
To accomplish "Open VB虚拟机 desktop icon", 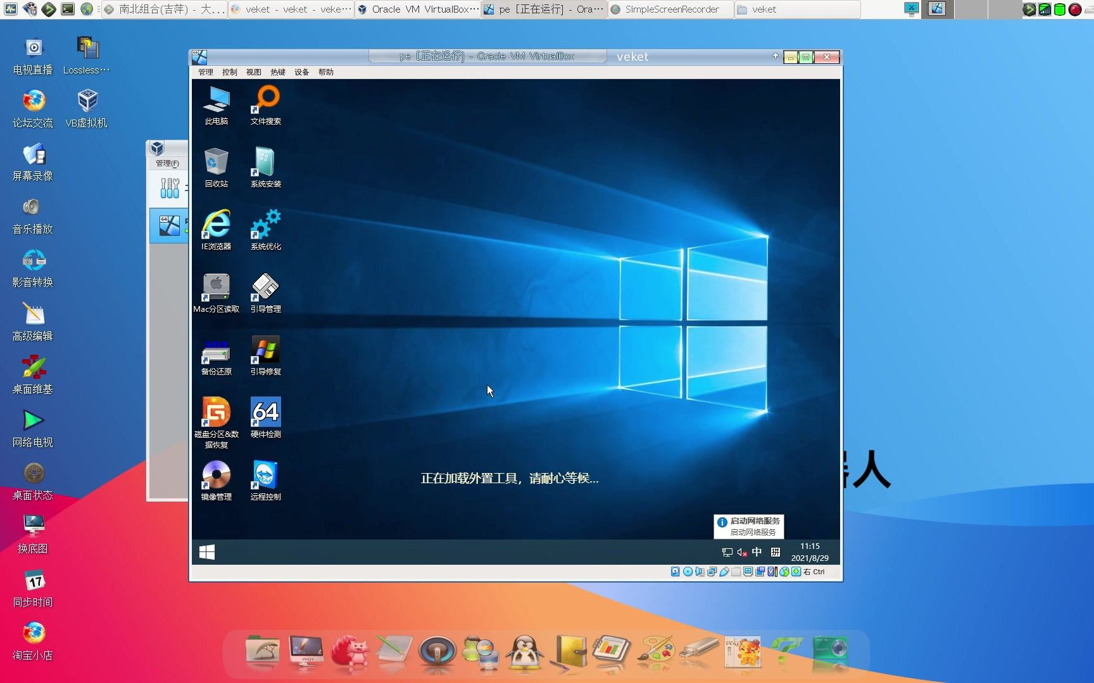I will click(87, 109).
